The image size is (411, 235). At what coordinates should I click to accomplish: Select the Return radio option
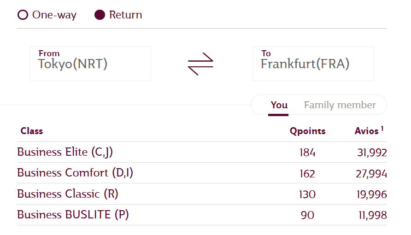tap(100, 15)
